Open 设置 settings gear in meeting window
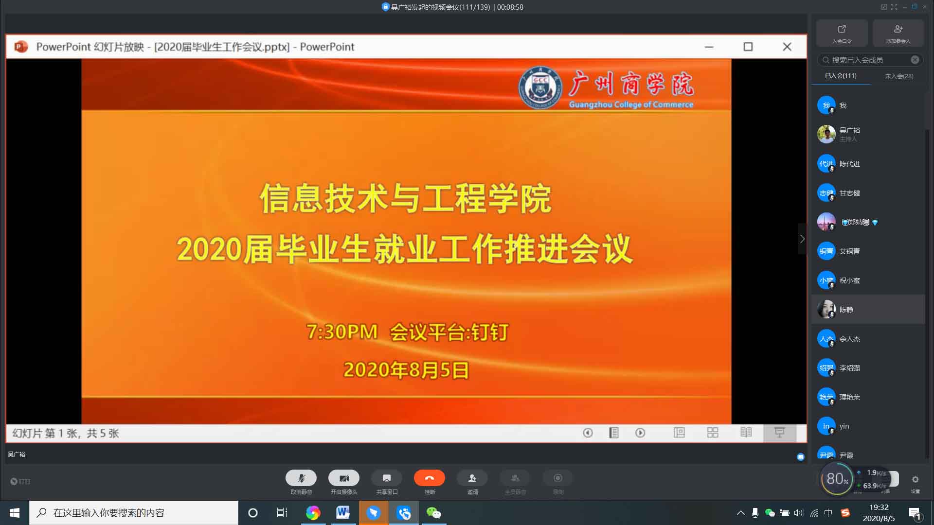The image size is (934, 525). click(915, 480)
